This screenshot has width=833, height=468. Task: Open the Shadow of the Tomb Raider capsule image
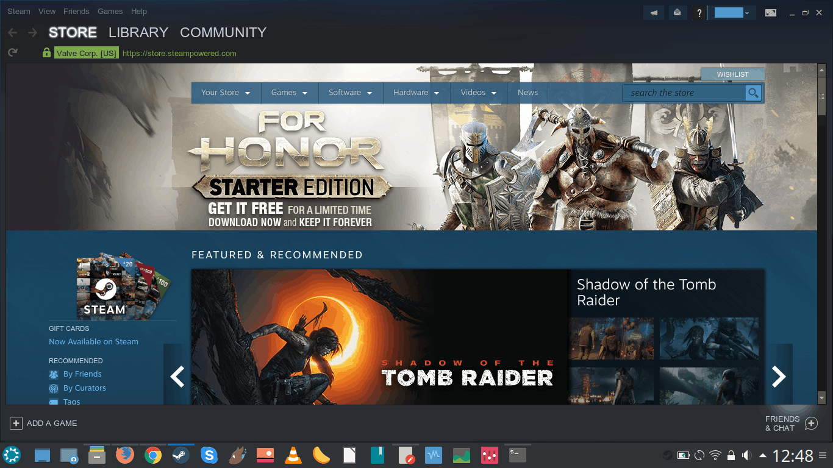[x=379, y=337]
